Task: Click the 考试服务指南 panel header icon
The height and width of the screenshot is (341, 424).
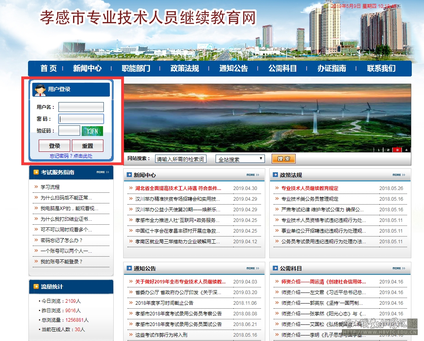Action: [36, 172]
